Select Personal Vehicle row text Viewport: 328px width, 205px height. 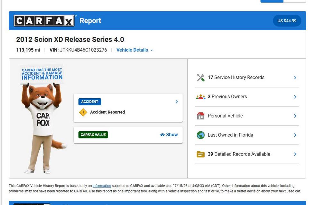pyautogui.click(x=225, y=116)
